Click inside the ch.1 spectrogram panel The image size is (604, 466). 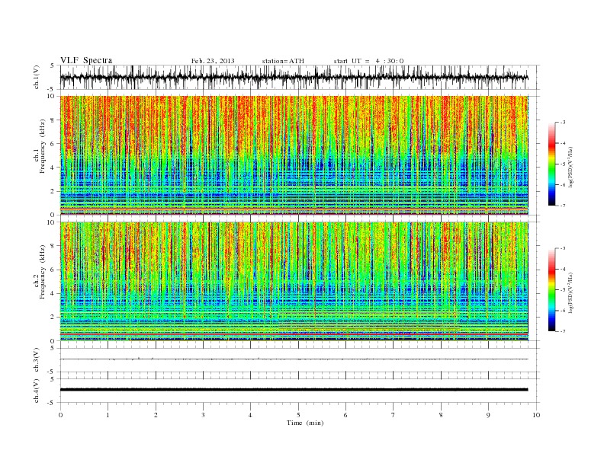(294, 155)
